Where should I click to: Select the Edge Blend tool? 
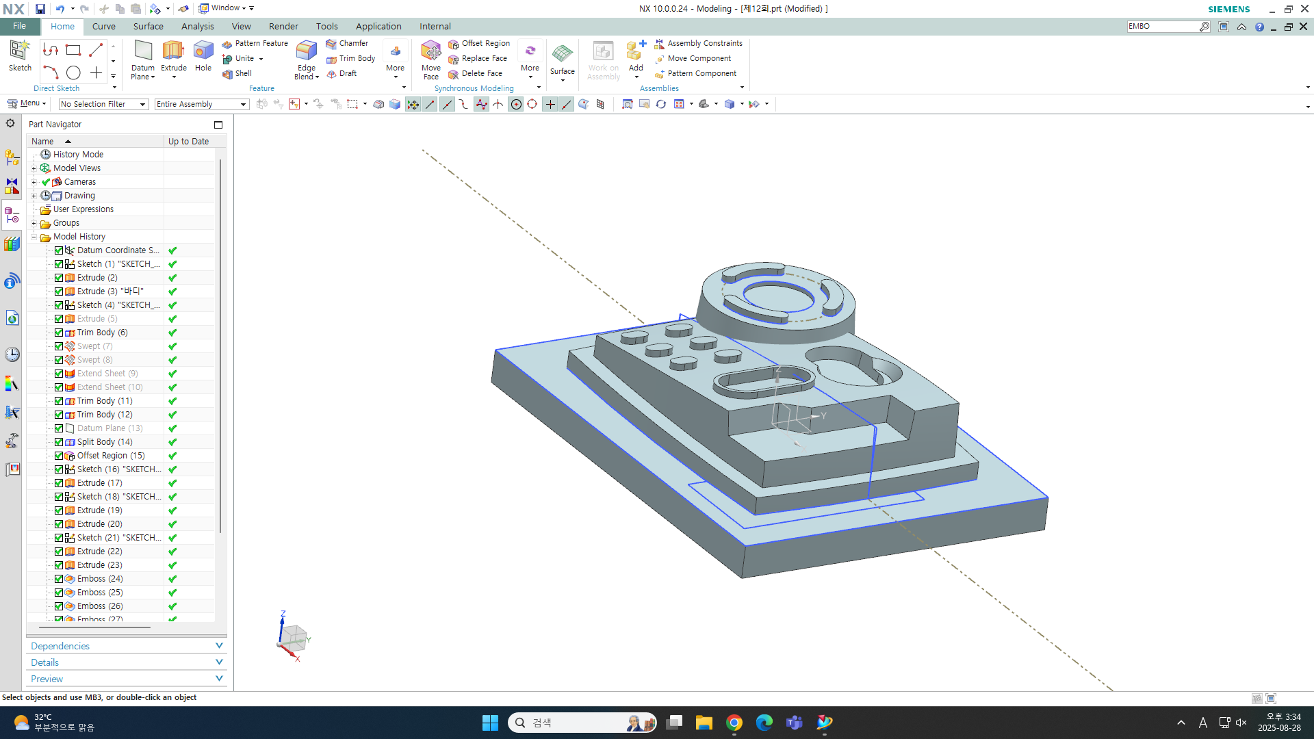pos(306,52)
